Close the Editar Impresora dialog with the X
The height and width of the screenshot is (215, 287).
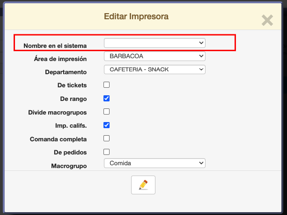[x=267, y=20]
